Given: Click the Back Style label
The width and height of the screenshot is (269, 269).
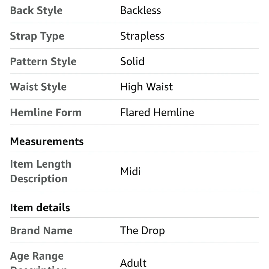Looking at the screenshot, I should click(36, 10).
